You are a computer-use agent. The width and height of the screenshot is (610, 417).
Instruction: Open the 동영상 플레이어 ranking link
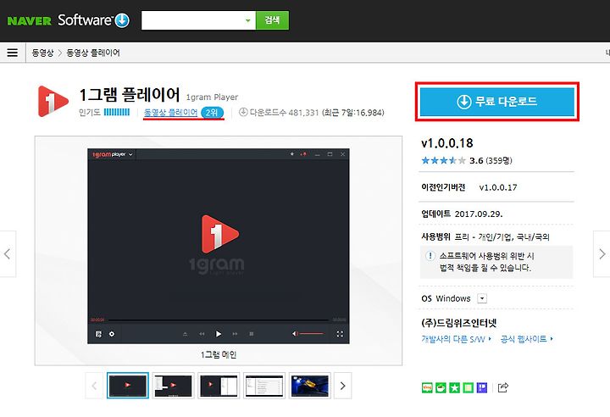(x=170, y=113)
